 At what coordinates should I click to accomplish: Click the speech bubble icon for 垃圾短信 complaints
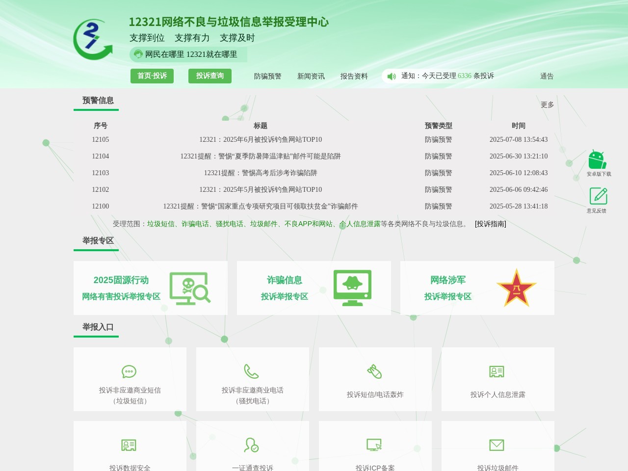(129, 371)
